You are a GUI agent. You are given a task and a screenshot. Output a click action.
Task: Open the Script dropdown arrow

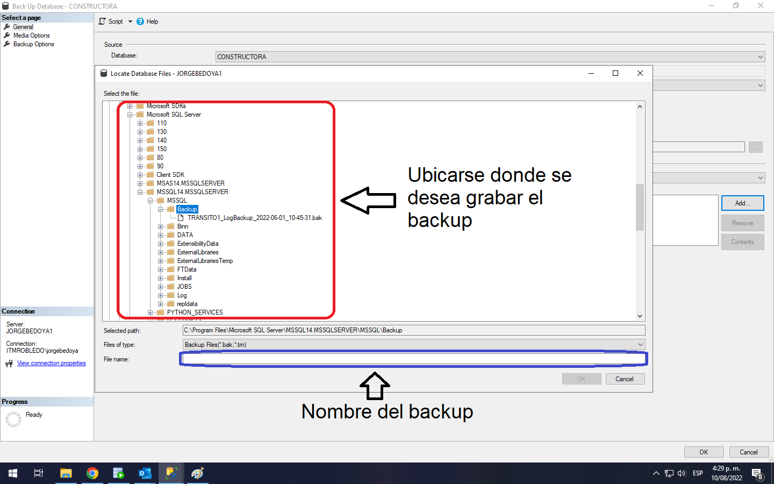click(x=130, y=22)
